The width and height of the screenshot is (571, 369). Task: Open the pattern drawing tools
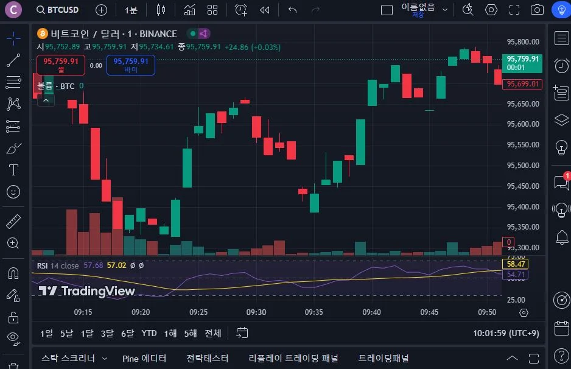point(13,104)
